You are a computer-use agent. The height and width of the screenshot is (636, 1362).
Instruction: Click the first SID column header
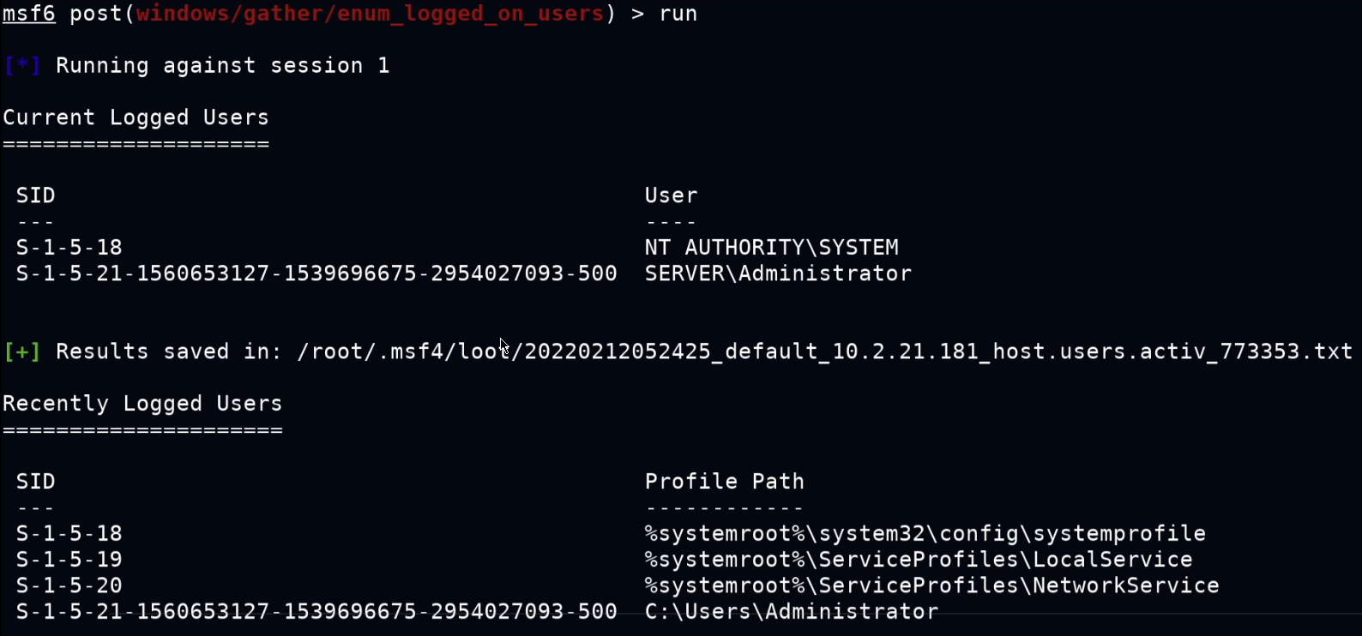point(36,195)
